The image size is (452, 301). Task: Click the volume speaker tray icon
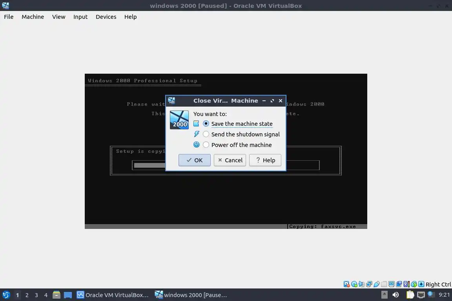396,295
